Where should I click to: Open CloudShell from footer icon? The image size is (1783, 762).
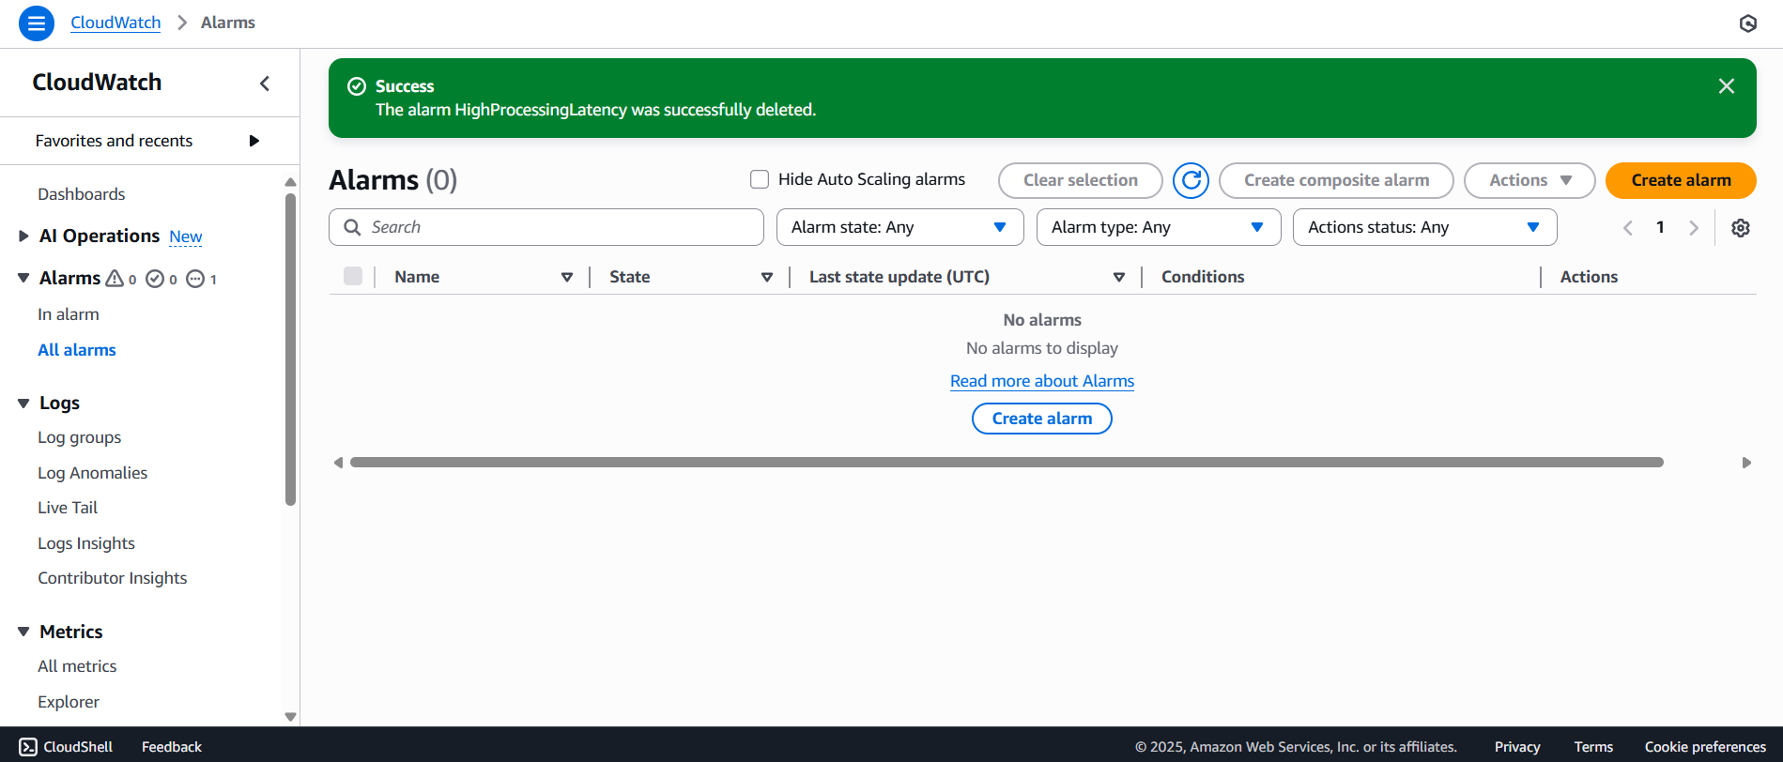[x=28, y=747]
